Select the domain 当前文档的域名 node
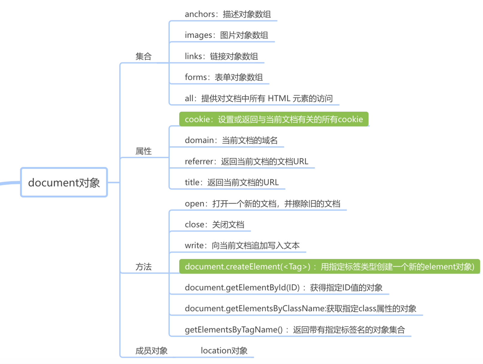 [231, 140]
